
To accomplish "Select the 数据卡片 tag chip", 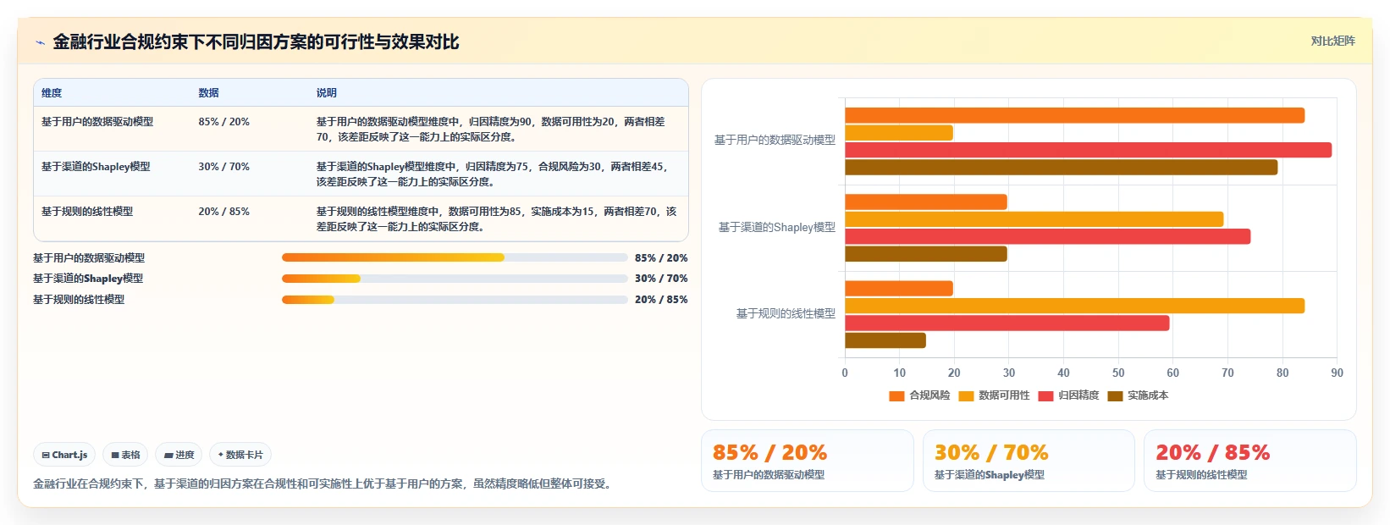I will (x=240, y=455).
